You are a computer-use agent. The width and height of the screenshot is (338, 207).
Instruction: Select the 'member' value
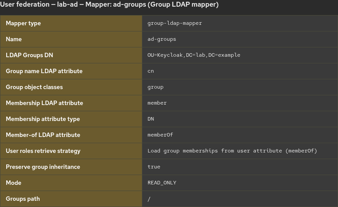click(157, 103)
